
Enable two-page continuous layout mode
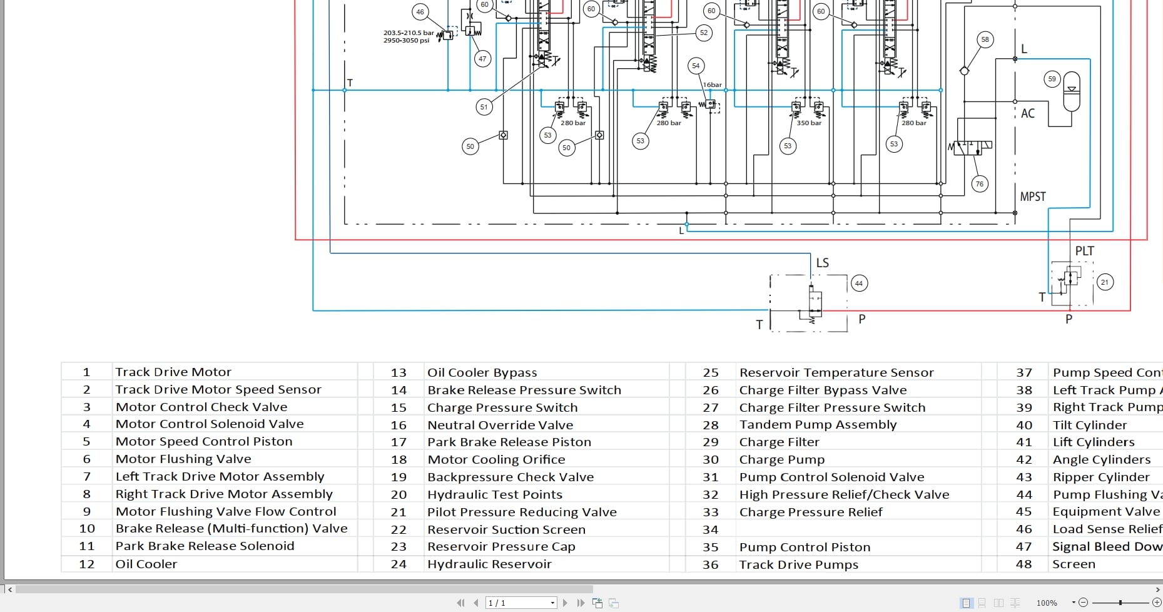point(1014,603)
